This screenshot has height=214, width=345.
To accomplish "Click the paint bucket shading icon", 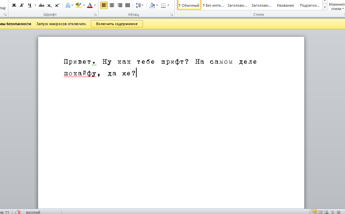I will (x=152, y=5).
